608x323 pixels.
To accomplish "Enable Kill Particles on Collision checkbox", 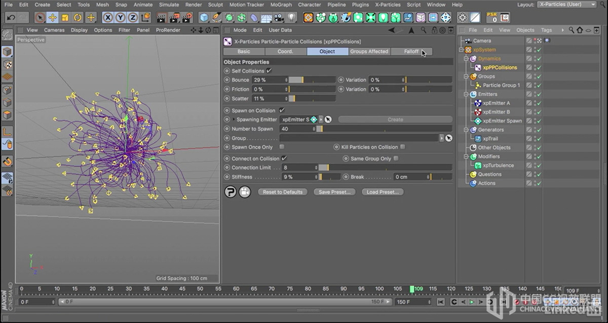I will point(403,147).
